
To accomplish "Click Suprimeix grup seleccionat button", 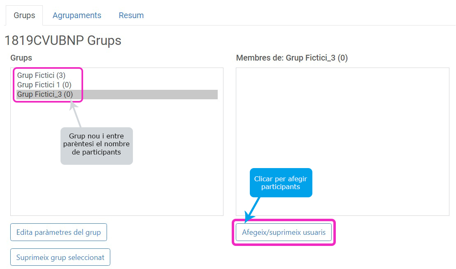I will click(x=60, y=257).
